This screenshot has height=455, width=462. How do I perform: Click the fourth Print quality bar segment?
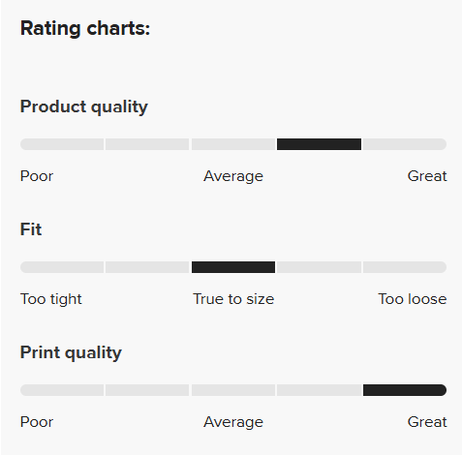pos(319,390)
